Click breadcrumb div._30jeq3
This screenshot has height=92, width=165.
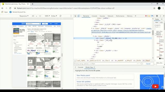click(x=146, y=61)
